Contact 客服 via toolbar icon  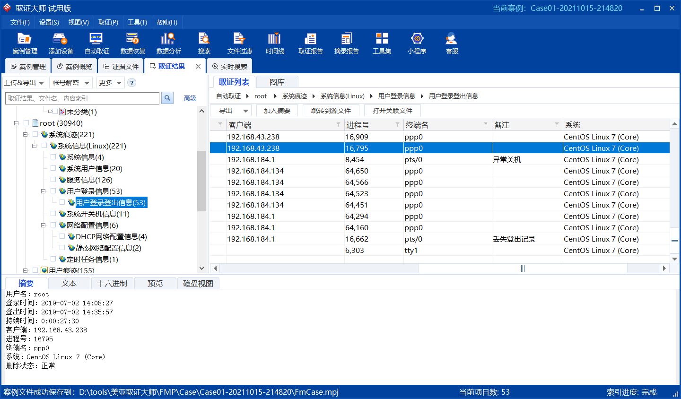(x=452, y=43)
